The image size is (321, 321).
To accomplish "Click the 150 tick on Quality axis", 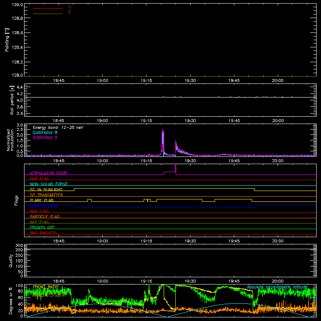I will 19,261.
